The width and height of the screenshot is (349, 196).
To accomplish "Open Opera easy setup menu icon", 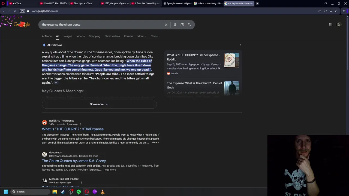I will click(331, 11).
